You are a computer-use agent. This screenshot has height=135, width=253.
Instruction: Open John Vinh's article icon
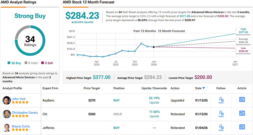click(x=242, y=100)
